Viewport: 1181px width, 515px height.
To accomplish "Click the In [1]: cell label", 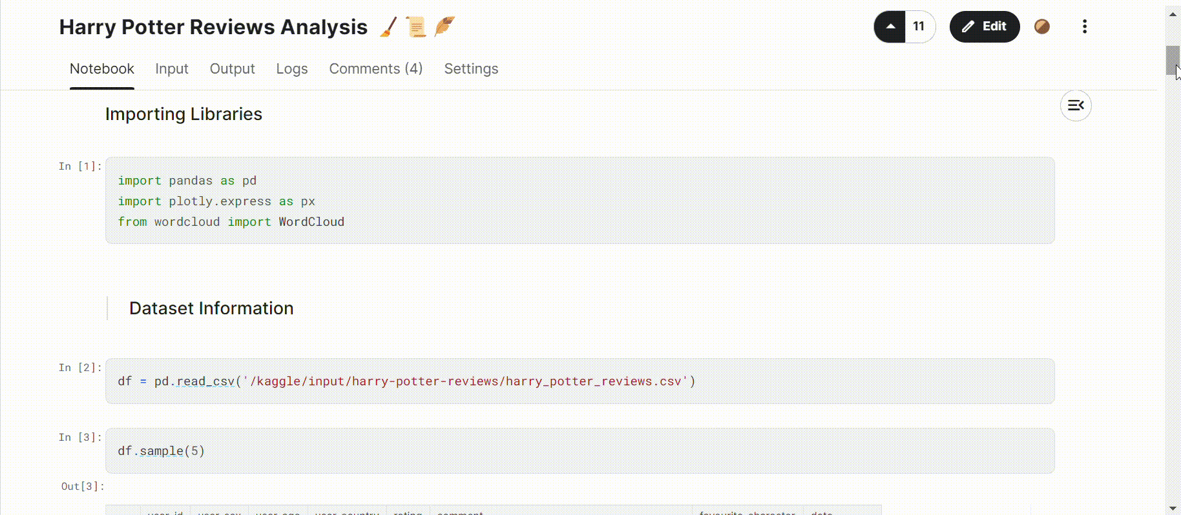I will (80, 167).
